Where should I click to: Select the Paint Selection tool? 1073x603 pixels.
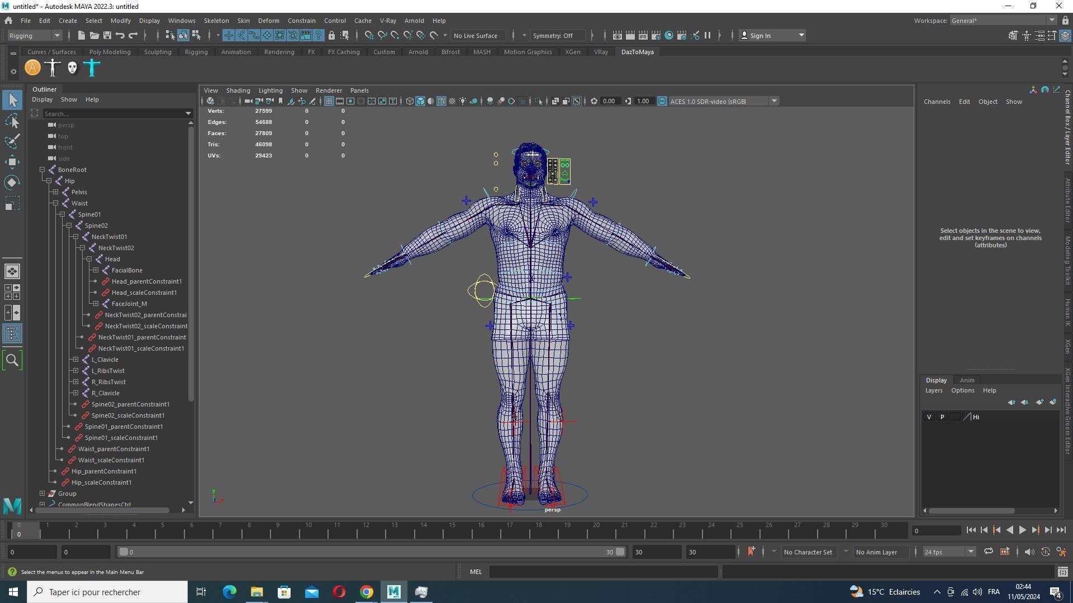click(x=12, y=141)
